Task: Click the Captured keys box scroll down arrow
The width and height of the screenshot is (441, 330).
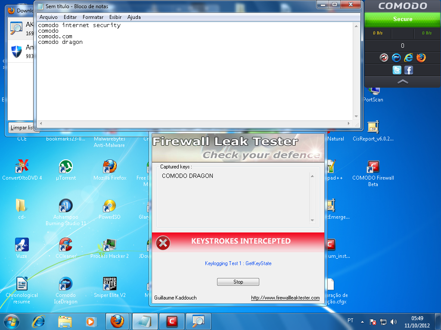Action: (x=312, y=220)
